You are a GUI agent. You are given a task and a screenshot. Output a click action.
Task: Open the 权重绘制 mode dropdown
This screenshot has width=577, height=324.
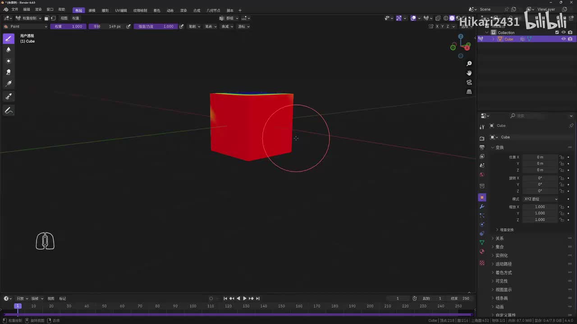point(29,18)
